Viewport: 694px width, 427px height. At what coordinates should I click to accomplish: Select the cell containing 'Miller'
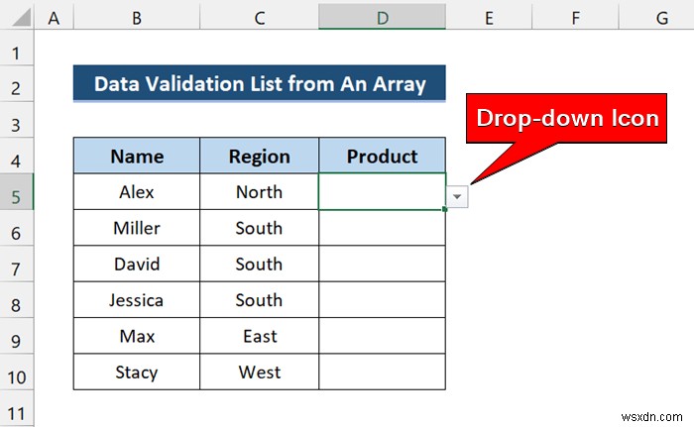coord(137,228)
